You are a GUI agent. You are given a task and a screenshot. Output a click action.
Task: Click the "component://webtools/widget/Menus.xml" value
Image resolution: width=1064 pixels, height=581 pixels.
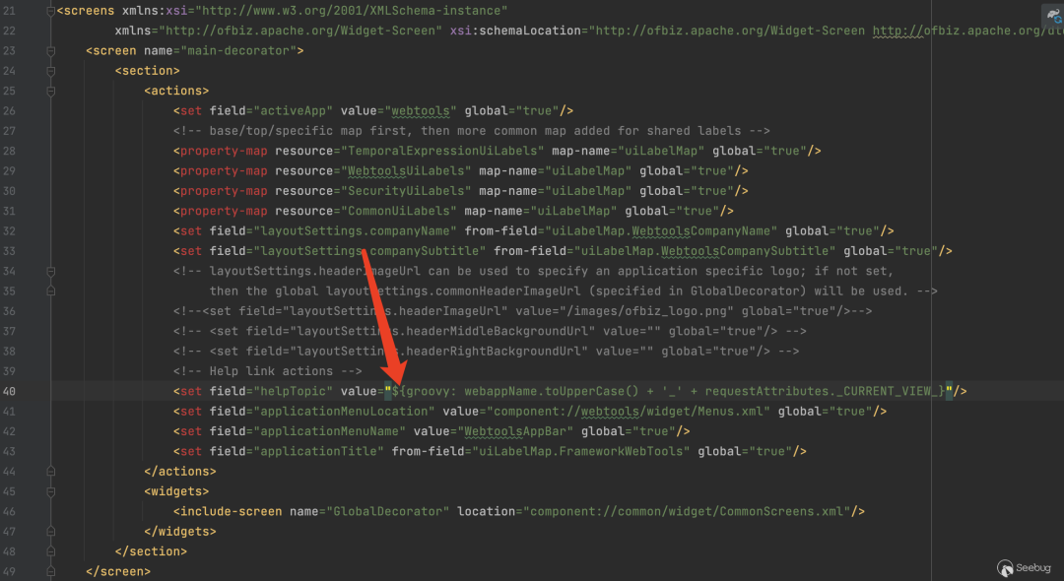click(x=629, y=412)
